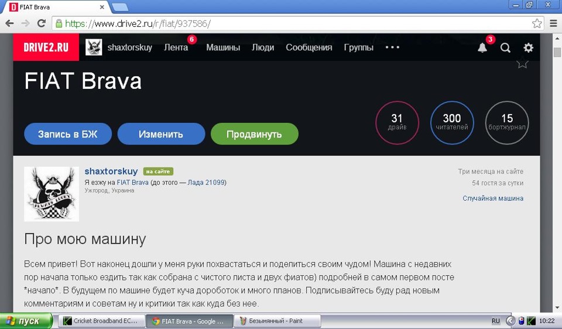The image size is (562, 329).
Task: Close the FIAT Brava browser tab
Action: (x=102, y=7)
